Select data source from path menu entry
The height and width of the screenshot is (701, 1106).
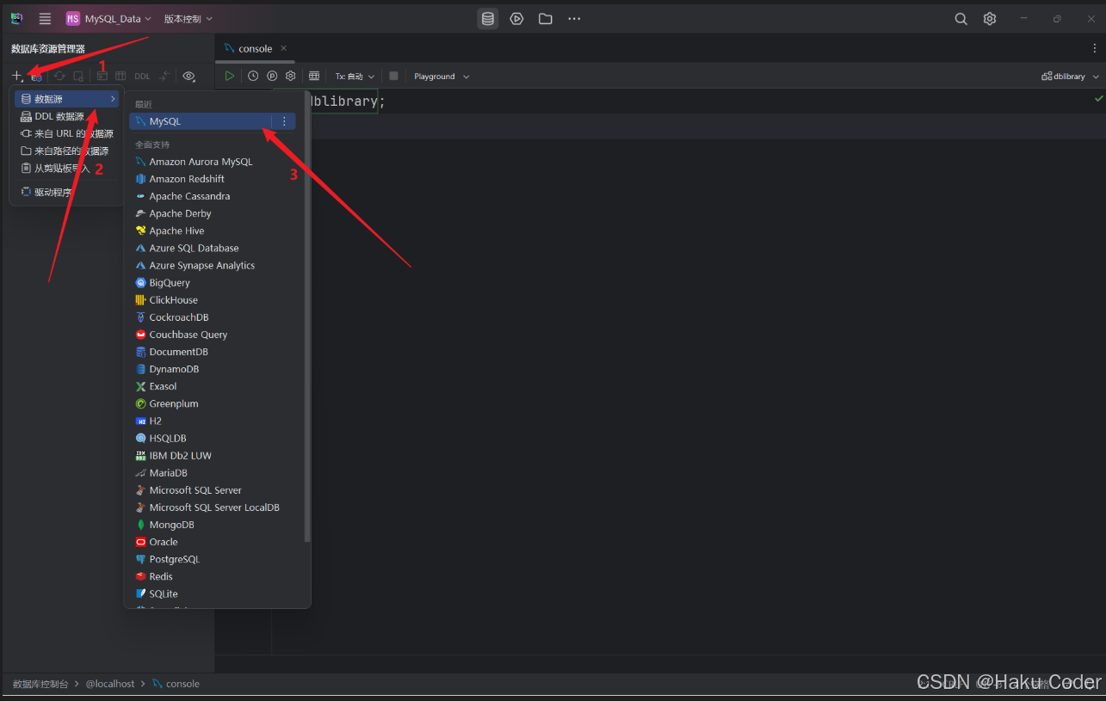coord(67,151)
